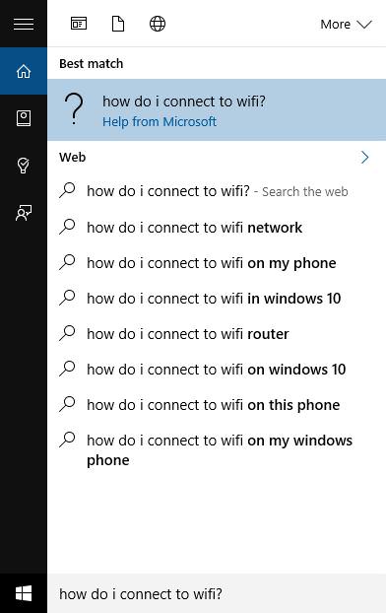Select suggestion 'wifi in windows 10'

217,299
